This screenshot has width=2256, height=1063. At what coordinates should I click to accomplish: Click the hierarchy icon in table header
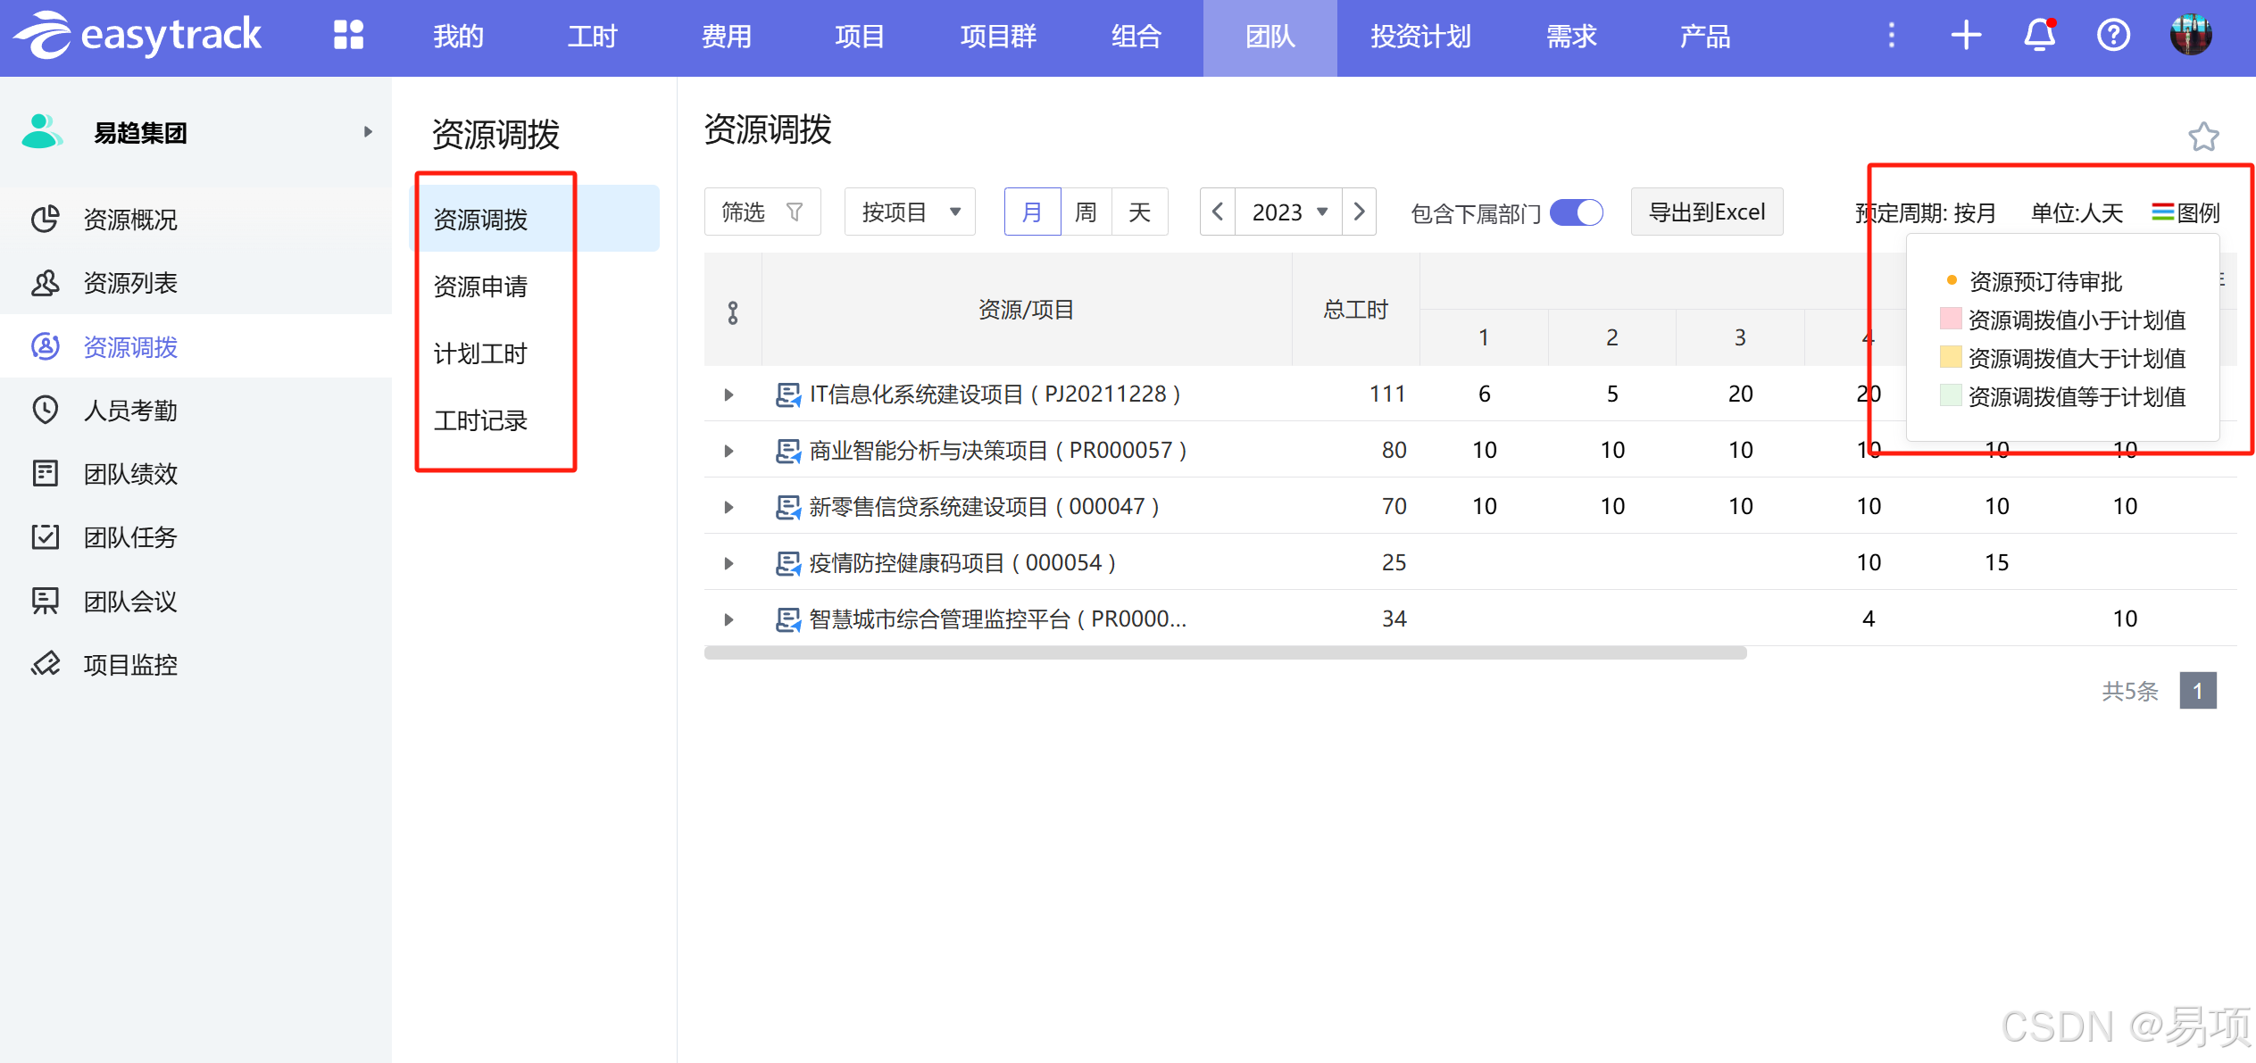click(x=733, y=312)
